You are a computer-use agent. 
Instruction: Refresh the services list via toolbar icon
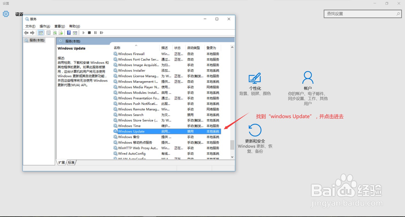[55, 33]
